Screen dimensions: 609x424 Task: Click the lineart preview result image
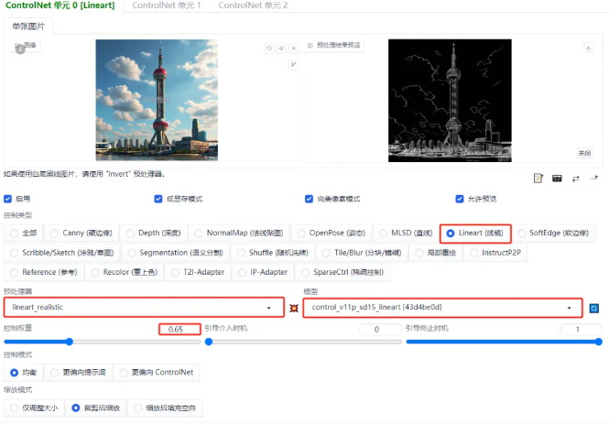tap(450, 101)
